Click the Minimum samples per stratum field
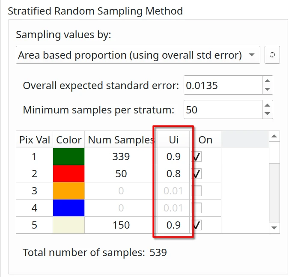Screen dimensions: 292x277 point(222,110)
